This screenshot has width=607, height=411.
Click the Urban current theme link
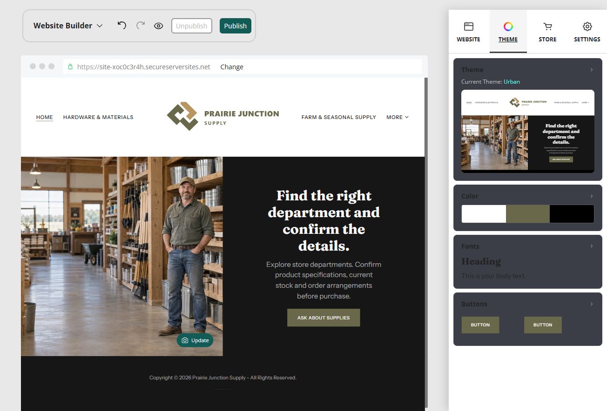coord(512,82)
